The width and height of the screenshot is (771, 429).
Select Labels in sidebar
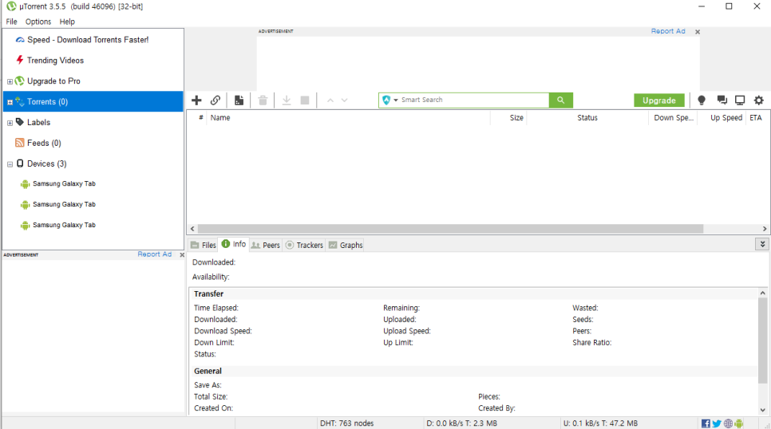coord(38,122)
